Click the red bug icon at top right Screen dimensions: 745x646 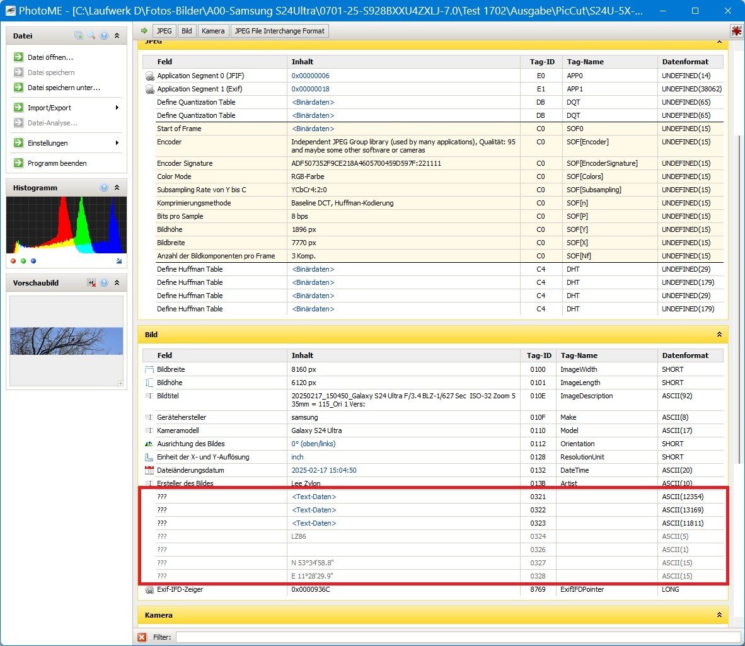pos(736,31)
